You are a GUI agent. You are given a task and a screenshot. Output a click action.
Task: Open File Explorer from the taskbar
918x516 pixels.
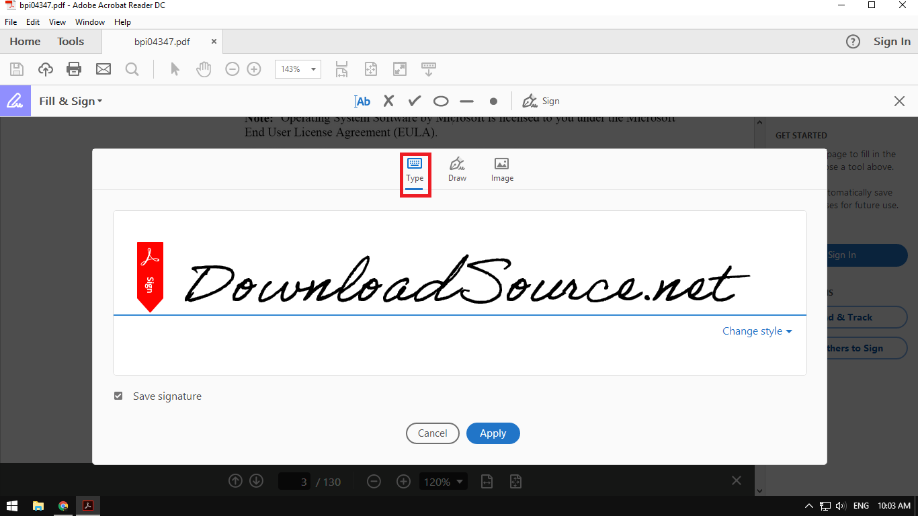(38, 506)
